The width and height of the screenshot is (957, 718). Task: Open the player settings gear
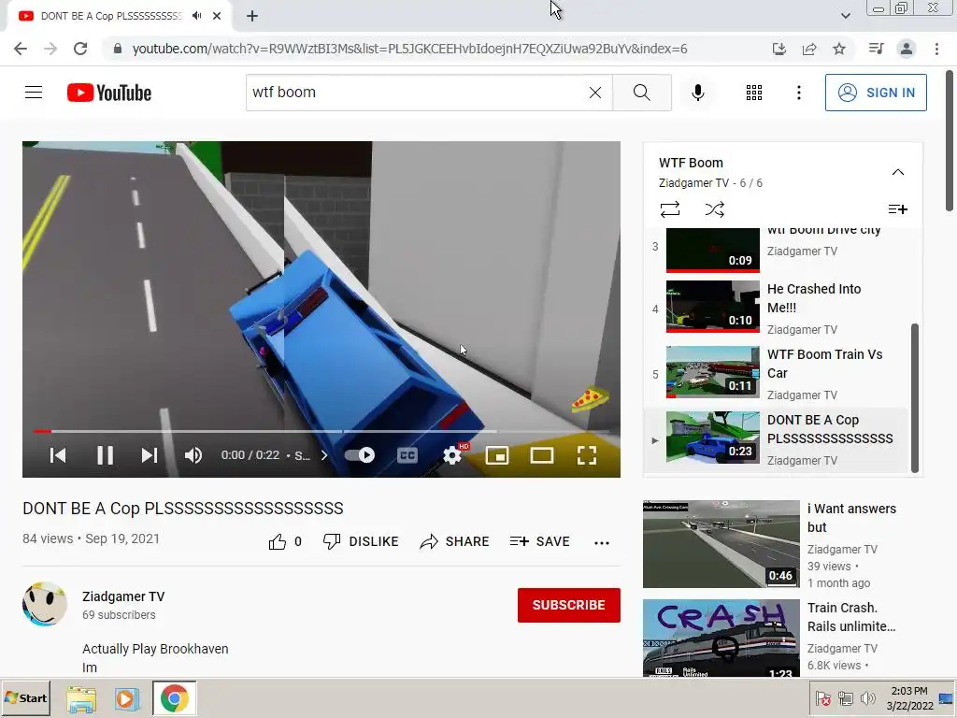452,455
